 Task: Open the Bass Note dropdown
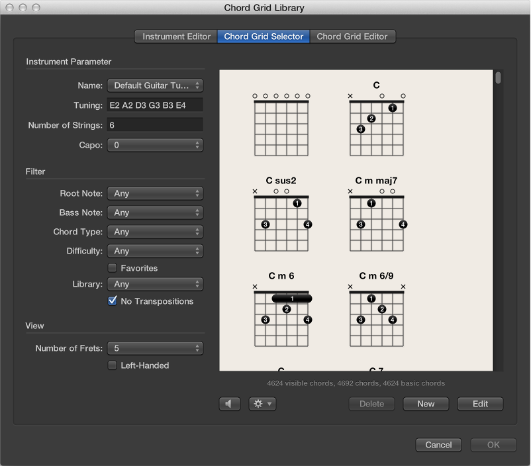click(x=155, y=212)
